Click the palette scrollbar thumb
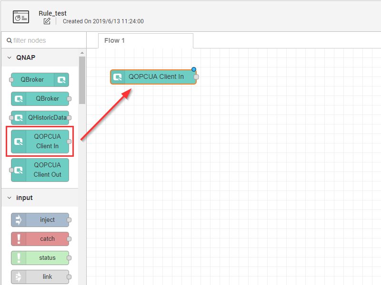Image resolution: width=381 pixels, height=285 pixels. pos(82,80)
